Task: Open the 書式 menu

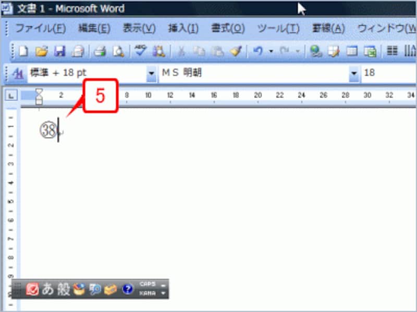Action: point(226,29)
